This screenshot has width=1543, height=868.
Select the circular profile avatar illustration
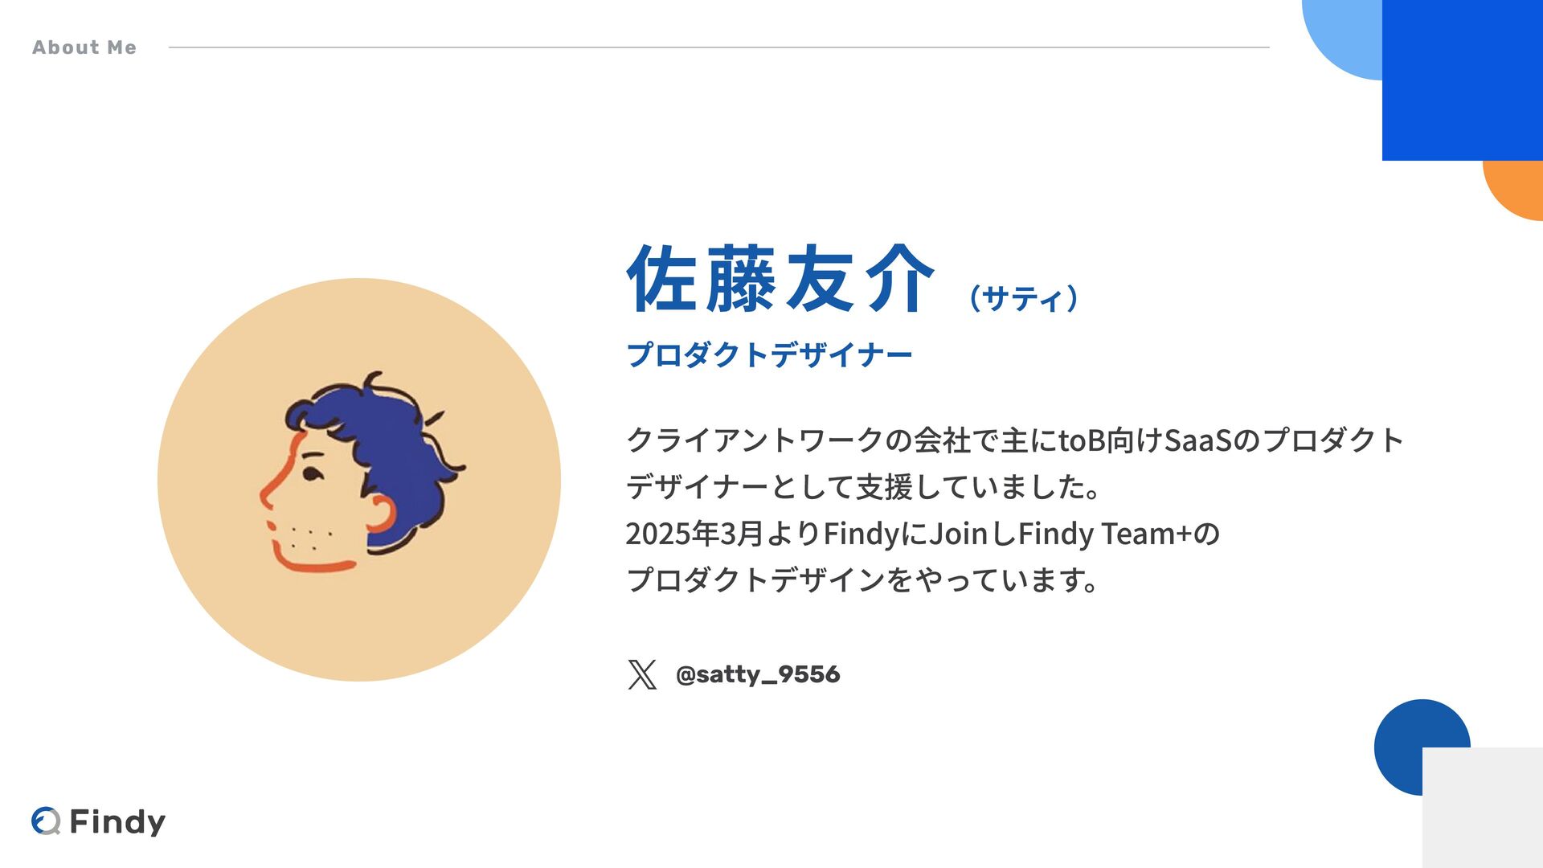pos(359,480)
